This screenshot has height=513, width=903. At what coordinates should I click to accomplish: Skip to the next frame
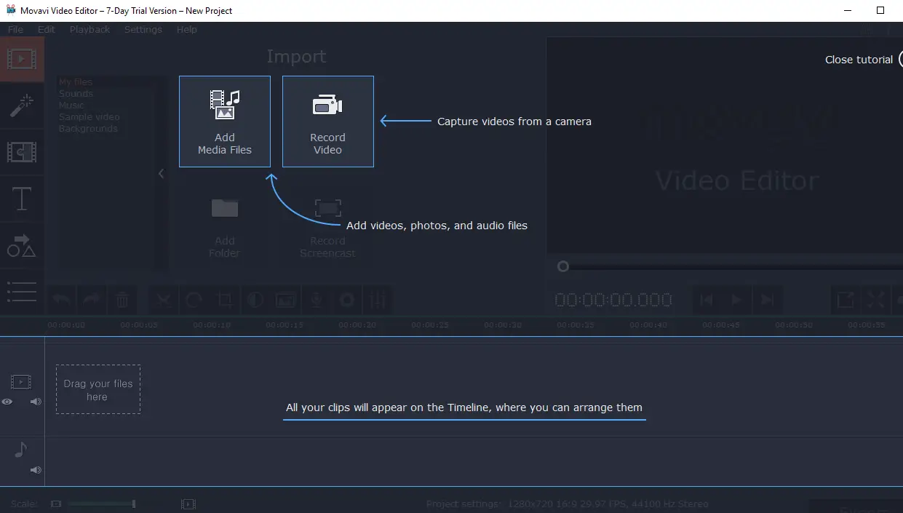(x=767, y=299)
